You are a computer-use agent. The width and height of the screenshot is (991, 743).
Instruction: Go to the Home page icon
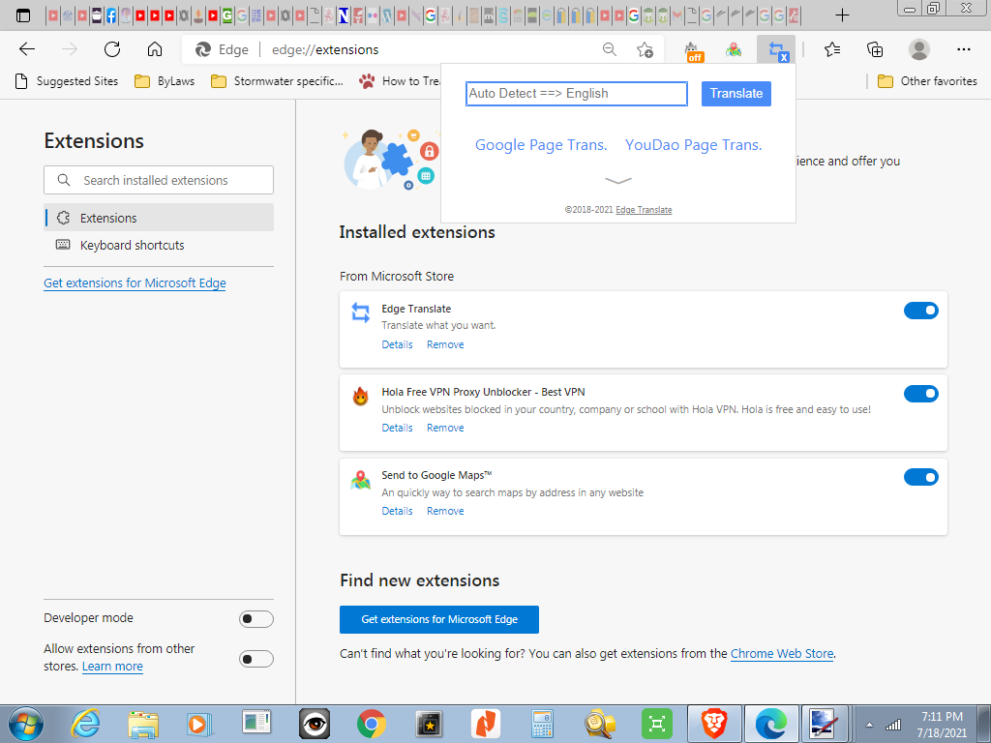click(x=155, y=50)
